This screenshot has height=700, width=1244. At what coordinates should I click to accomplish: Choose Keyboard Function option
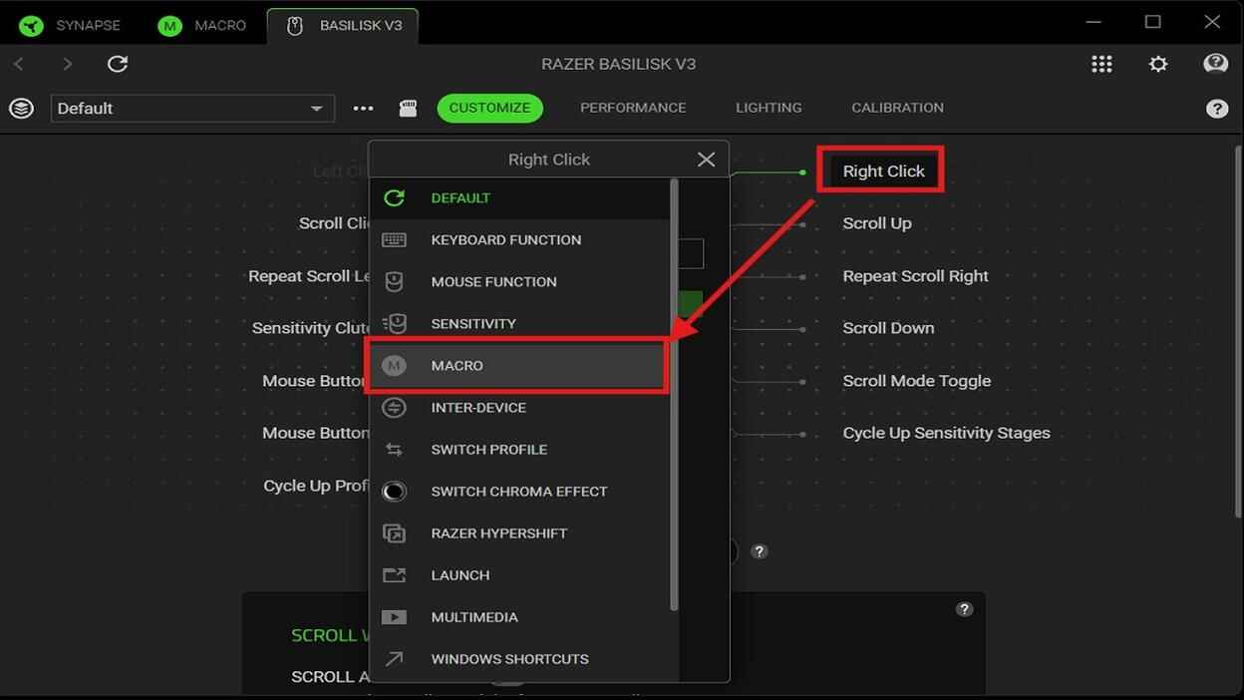(520, 240)
